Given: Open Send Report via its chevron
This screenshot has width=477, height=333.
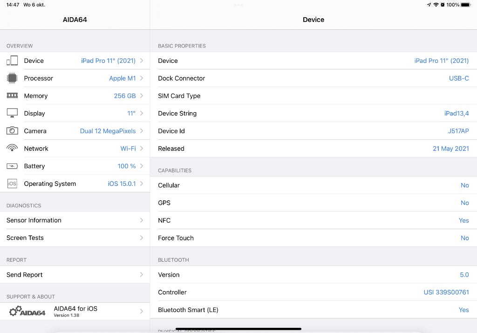Looking at the screenshot, I should click(142, 275).
